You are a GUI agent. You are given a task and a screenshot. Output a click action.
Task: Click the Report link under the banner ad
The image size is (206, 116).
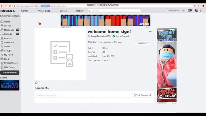(x=148, y=27)
